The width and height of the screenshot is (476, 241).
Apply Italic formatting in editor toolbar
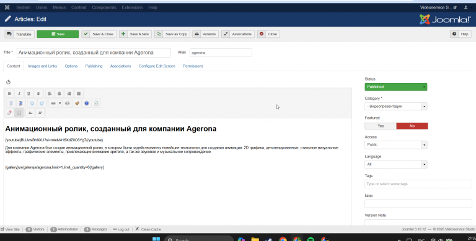(x=19, y=94)
